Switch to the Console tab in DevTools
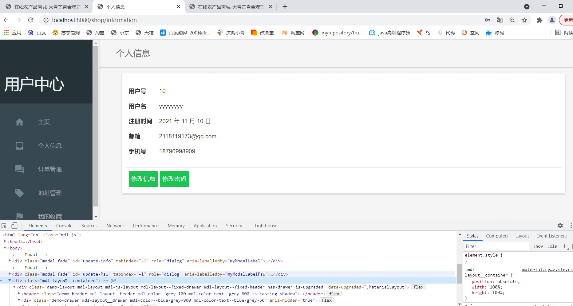Screen dimensions: 573x306 pos(64,226)
